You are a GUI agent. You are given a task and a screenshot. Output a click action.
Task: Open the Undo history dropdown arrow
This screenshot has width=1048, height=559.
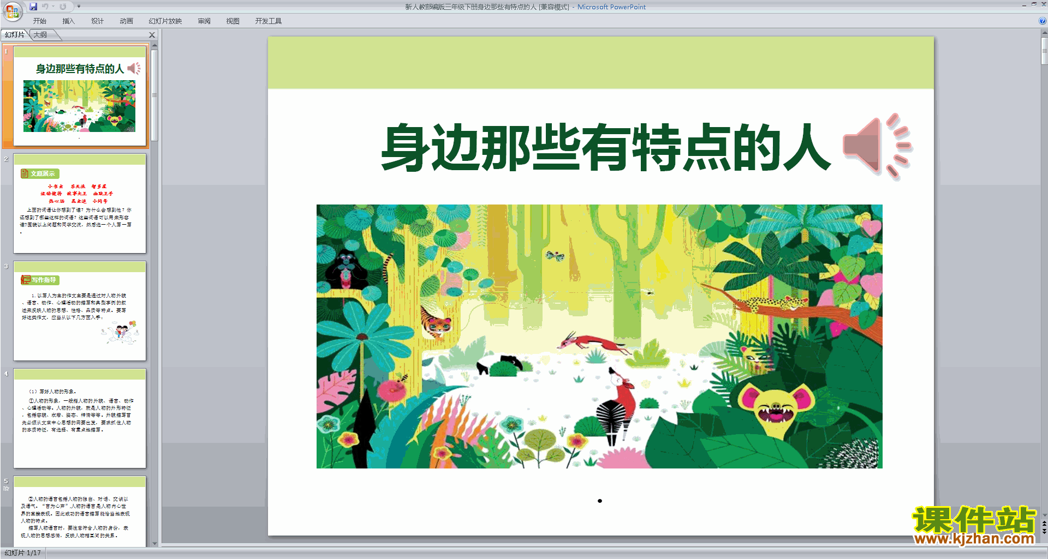[x=53, y=7]
